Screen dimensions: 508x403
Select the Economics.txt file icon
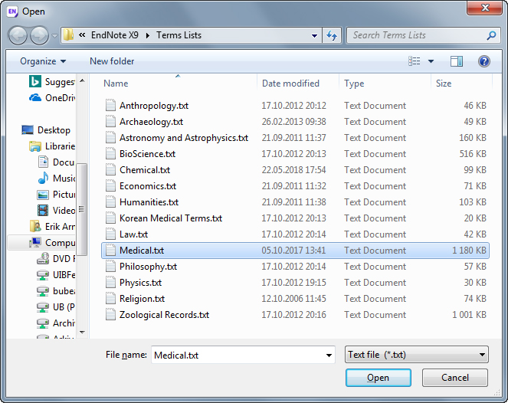coord(110,186)
